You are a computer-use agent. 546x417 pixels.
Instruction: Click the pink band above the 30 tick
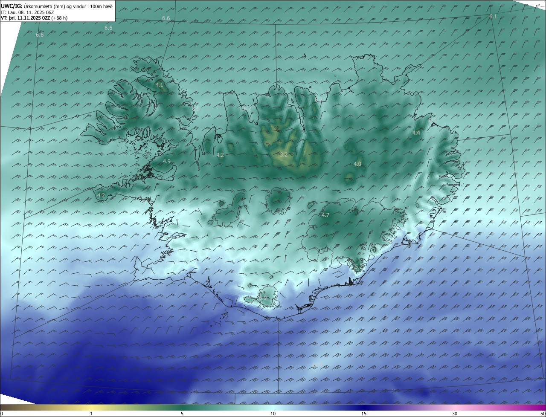pyautogui.click(x=455, y=407)
